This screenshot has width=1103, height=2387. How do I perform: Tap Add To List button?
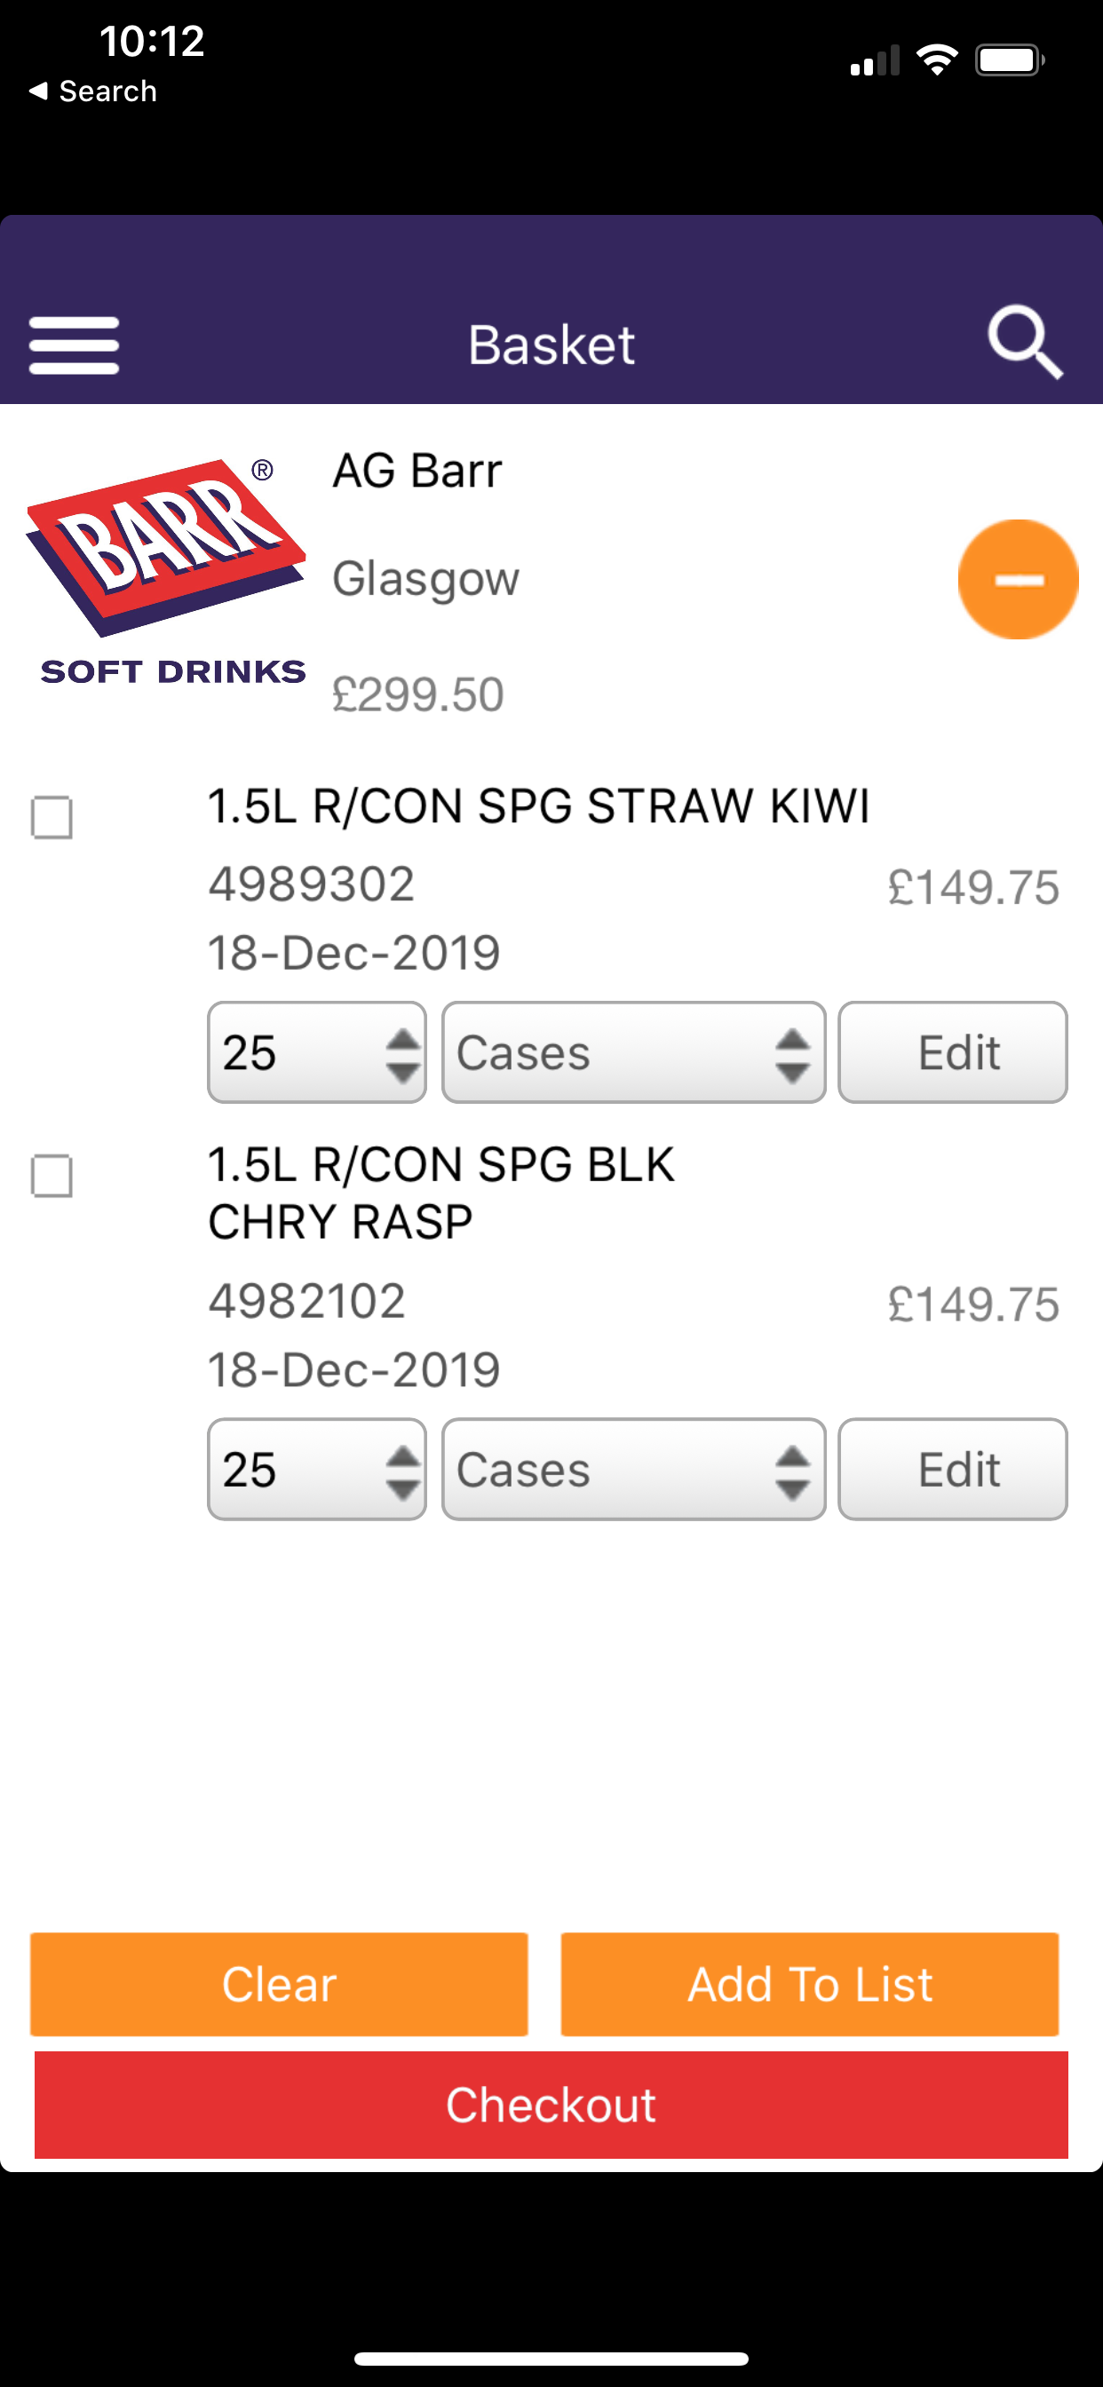(810, 1984)
